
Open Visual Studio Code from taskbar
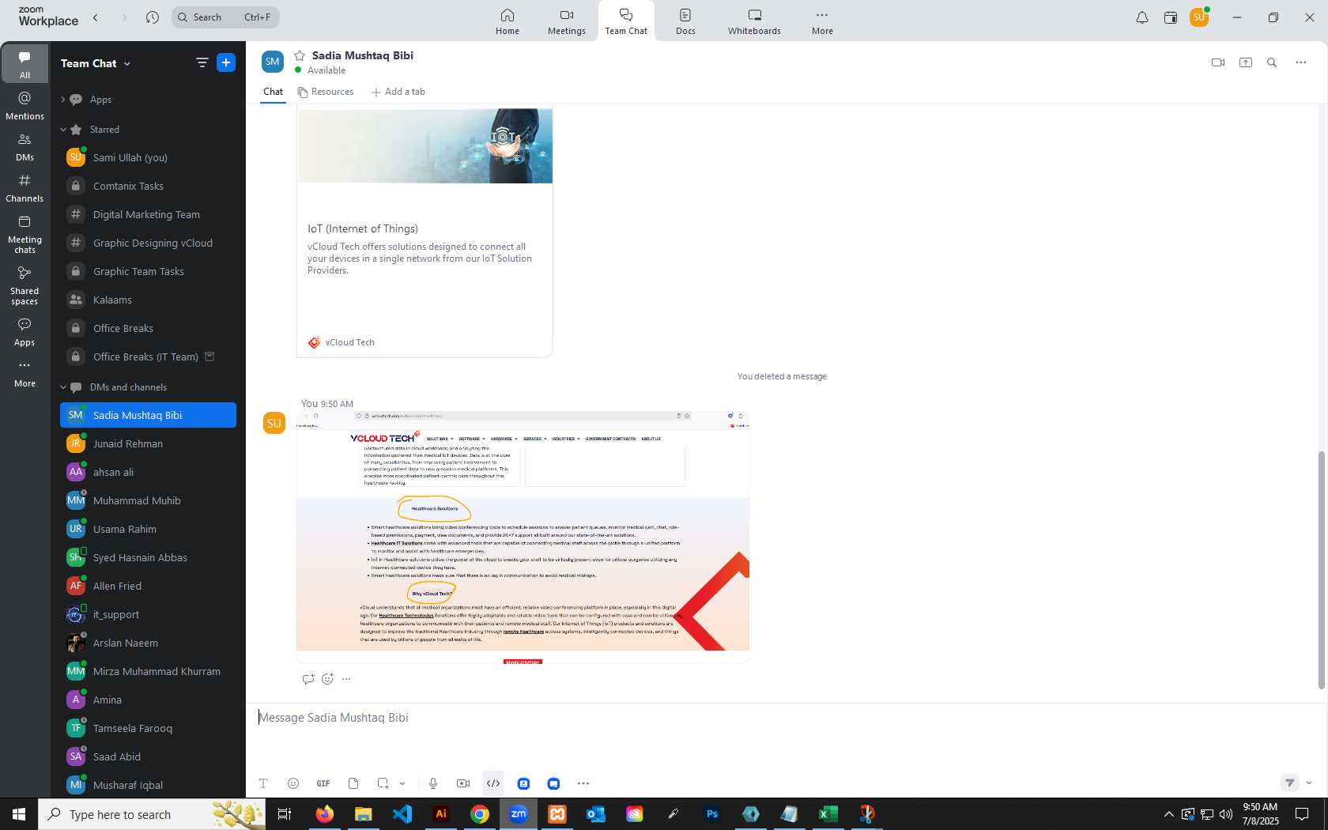pyautogui.click(x=402, y=814)
